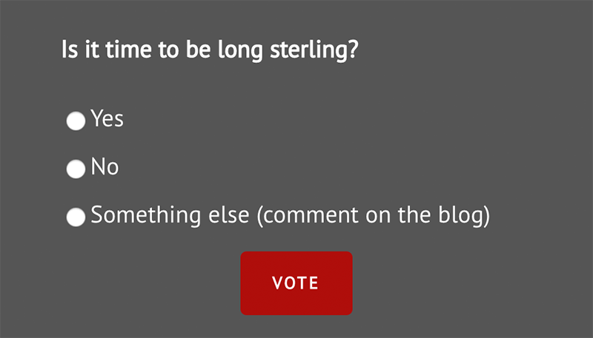Image resolution: width=593 pixels, height=338 pixels.
Task: Select the Yes radio button
Action: click(x=76, y=121)
